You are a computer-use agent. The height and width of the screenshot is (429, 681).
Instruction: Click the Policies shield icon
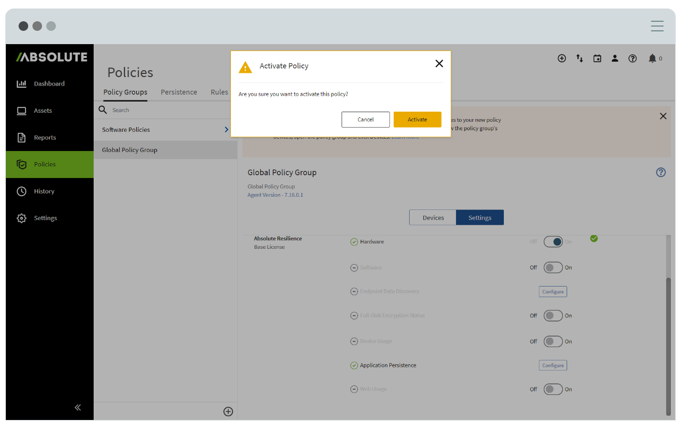[21, 165]
